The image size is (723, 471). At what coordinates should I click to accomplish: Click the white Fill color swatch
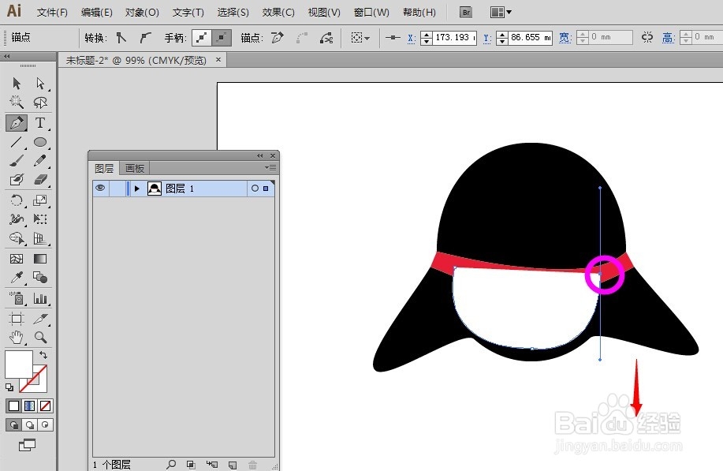click(x=18, y=364)
